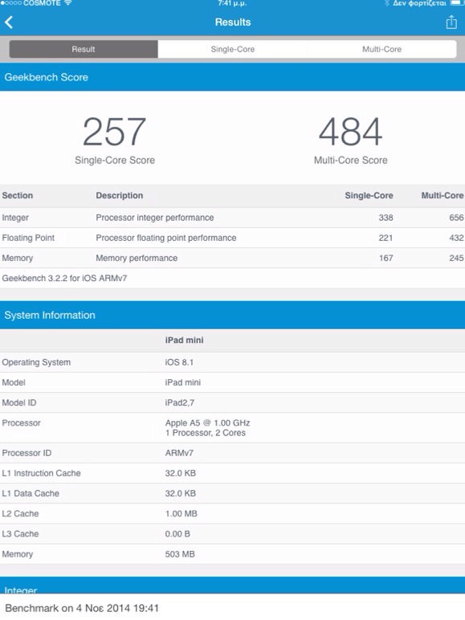The image size is (465, 620).
Task: Tap the battery icon in status bar
Action: pos(456,2)
